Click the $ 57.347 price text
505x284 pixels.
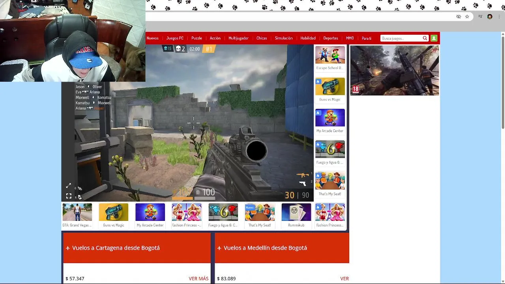click(75, 278)
